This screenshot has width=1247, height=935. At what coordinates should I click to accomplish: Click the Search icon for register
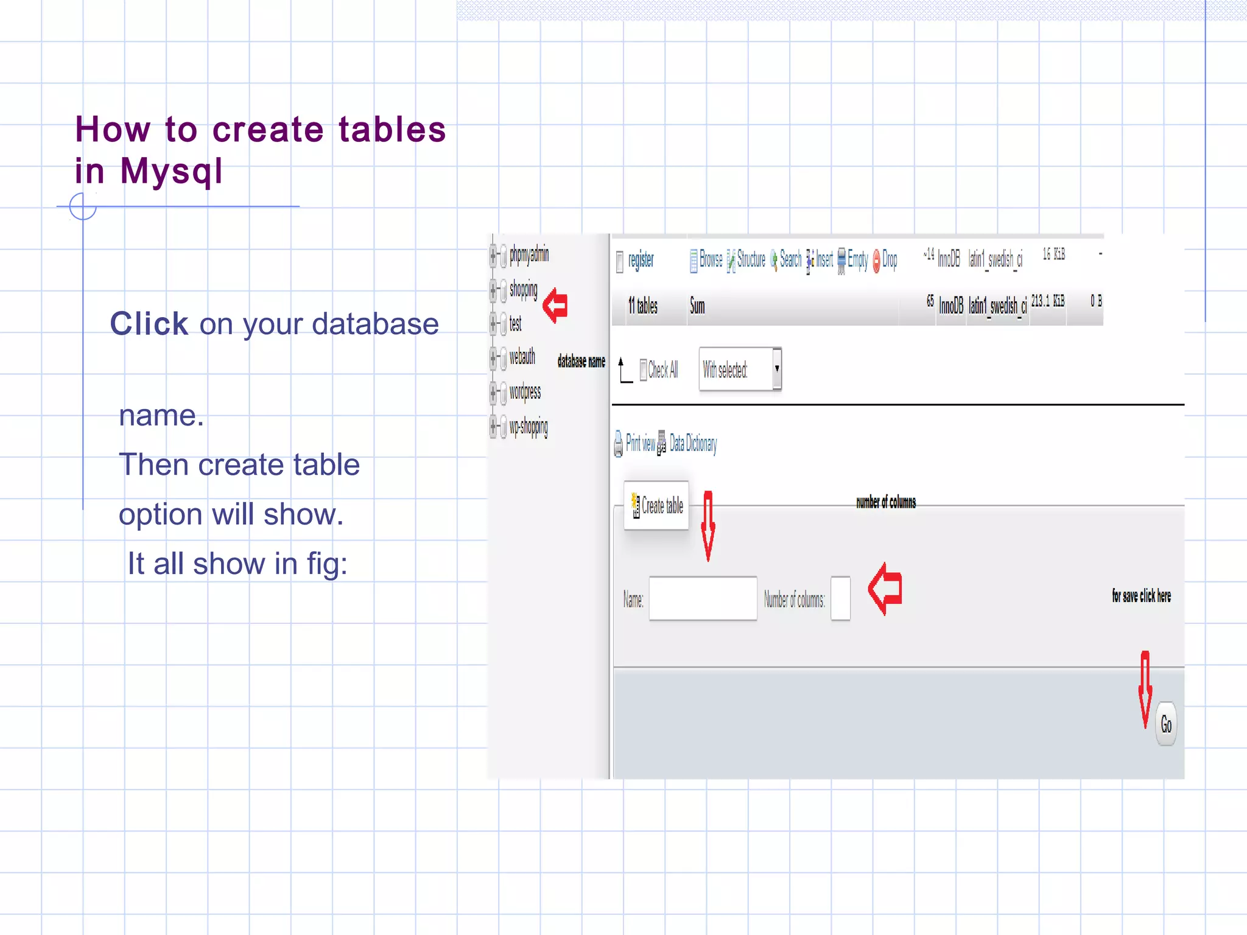tap(774, 261)
